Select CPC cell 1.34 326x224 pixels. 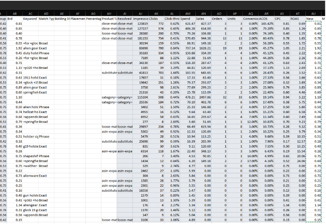(x=282, y=205)
